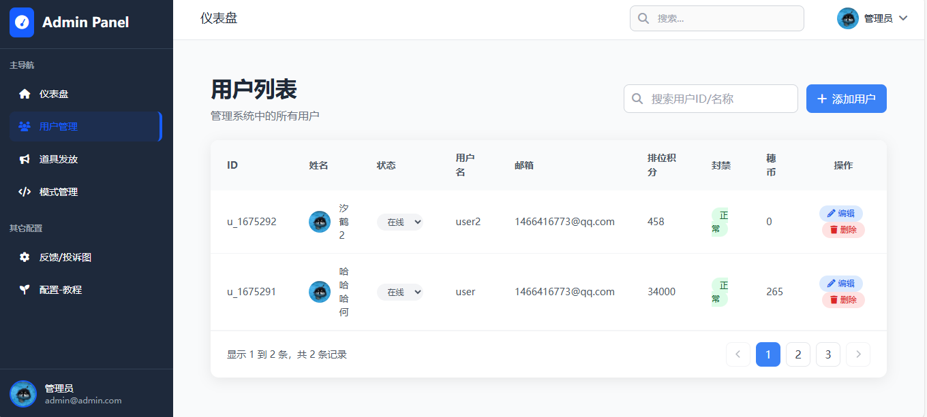The width and height of the screenshot is (927, 417).
Task: Open the status selector for user 哈哈哈何
Action: click(x=400, y=292)
